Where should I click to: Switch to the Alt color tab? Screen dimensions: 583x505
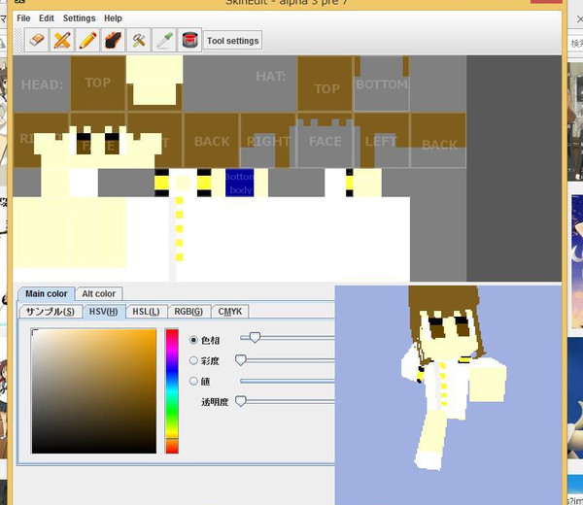(98, 293)
